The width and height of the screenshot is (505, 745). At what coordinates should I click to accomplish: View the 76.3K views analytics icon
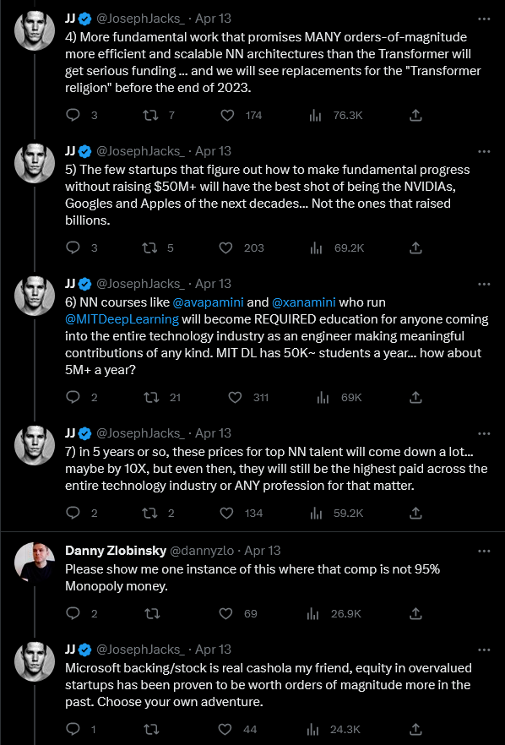[316, 116]
